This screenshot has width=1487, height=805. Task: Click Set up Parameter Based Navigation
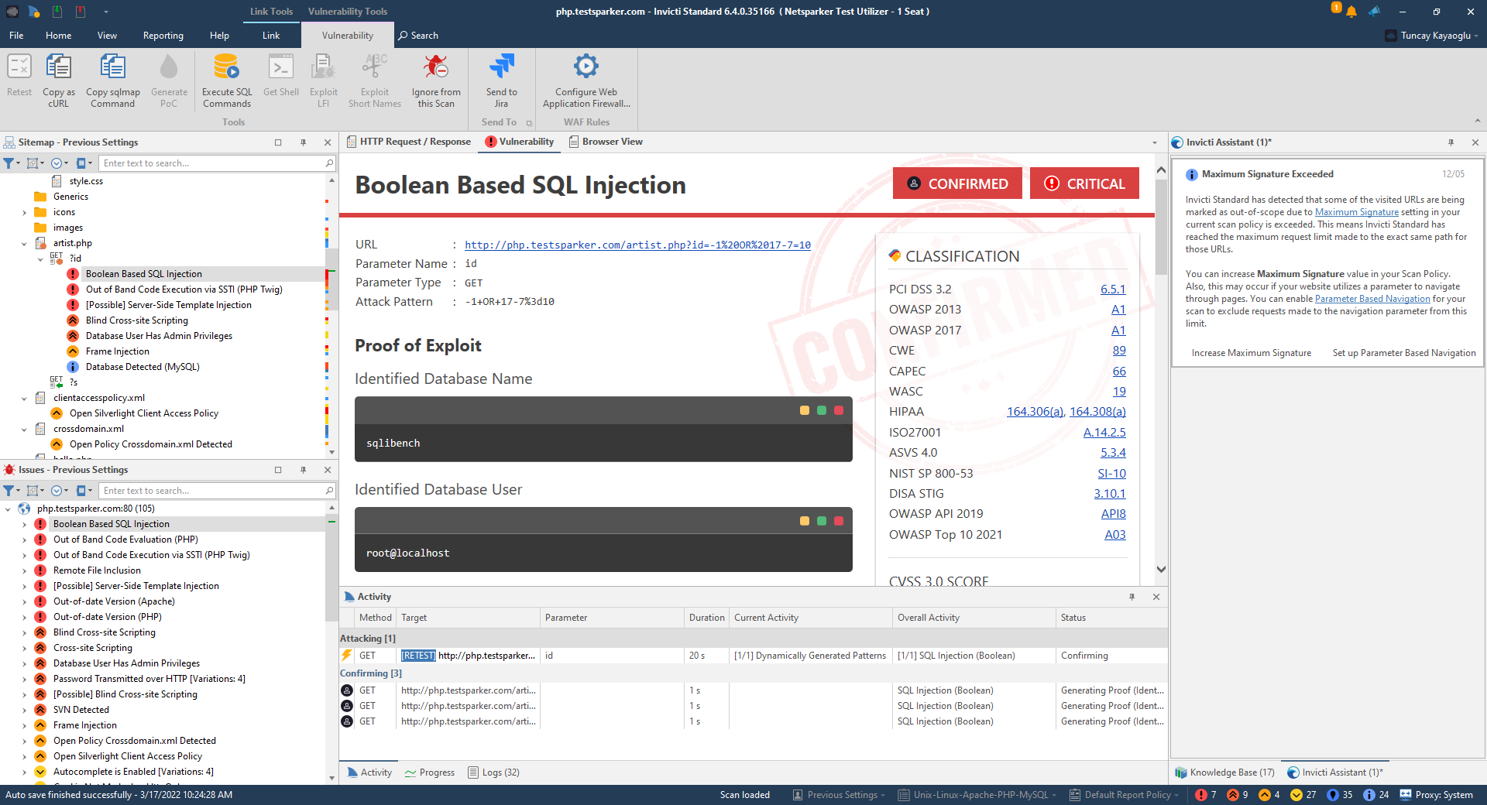[x=1403, y=353]
